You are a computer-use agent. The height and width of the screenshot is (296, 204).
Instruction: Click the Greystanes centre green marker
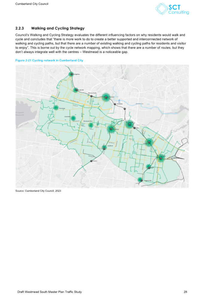(x=73, y=118)
